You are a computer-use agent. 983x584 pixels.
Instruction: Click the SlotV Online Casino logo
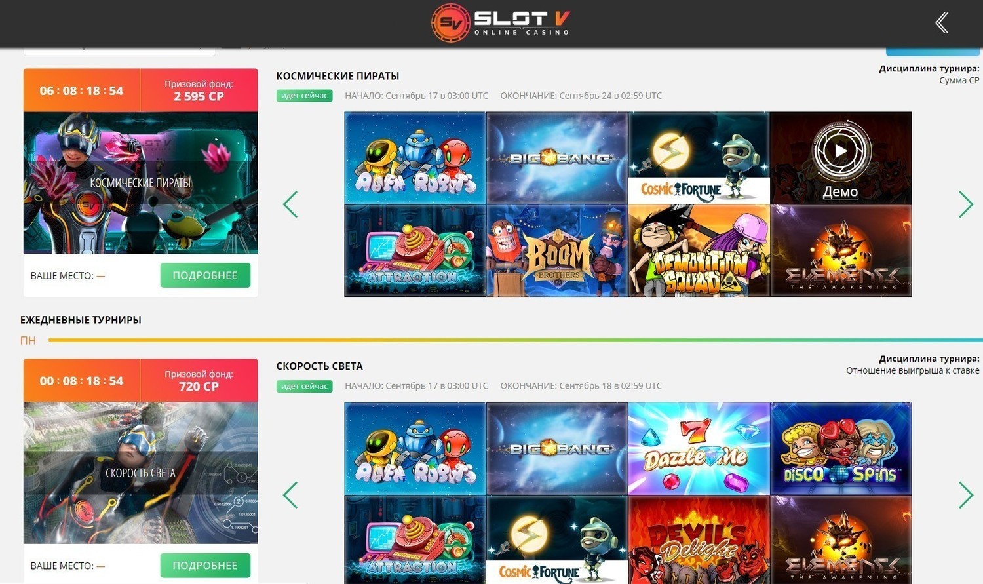[x=501, y=23]
